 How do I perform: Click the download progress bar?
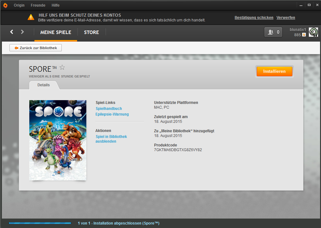tap(40, 223)
